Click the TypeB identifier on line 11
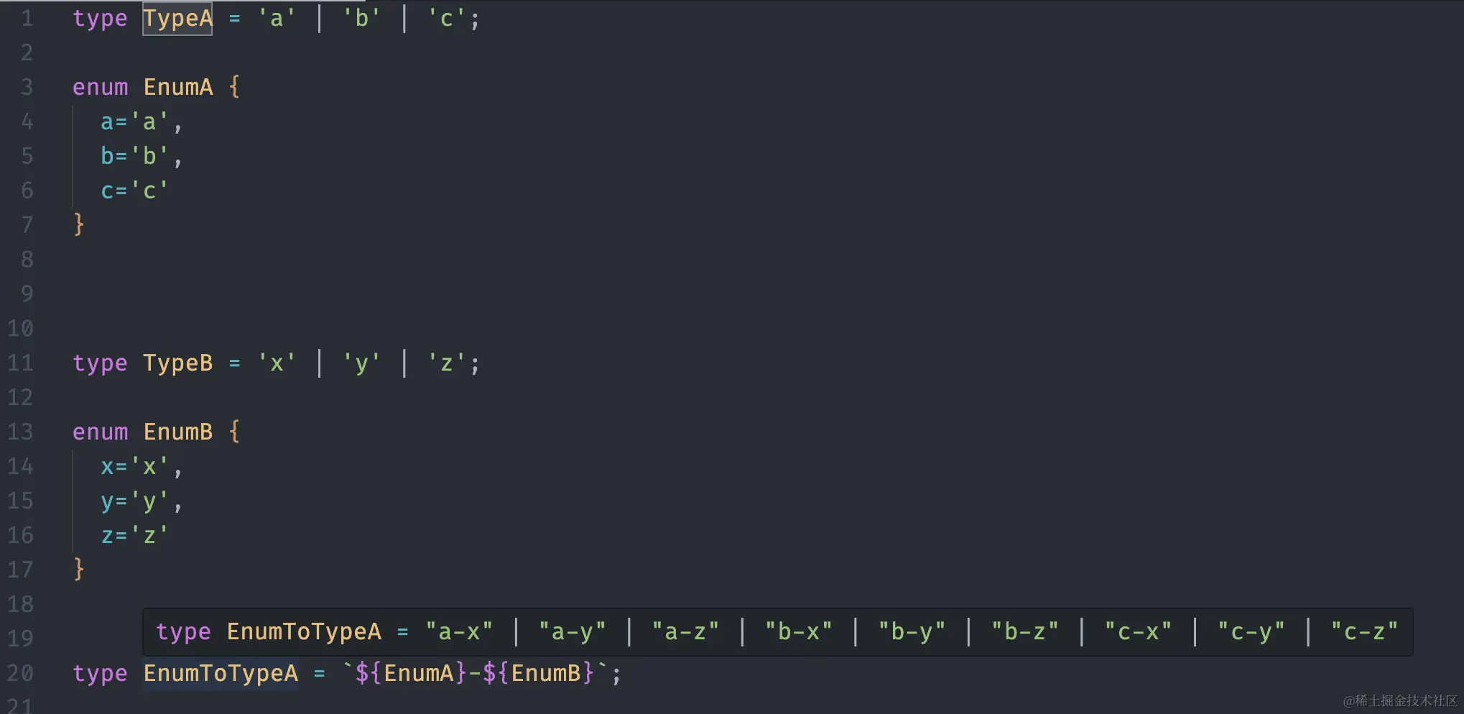The width and height of the screenshot is (1464, 714). pos(178,363)
